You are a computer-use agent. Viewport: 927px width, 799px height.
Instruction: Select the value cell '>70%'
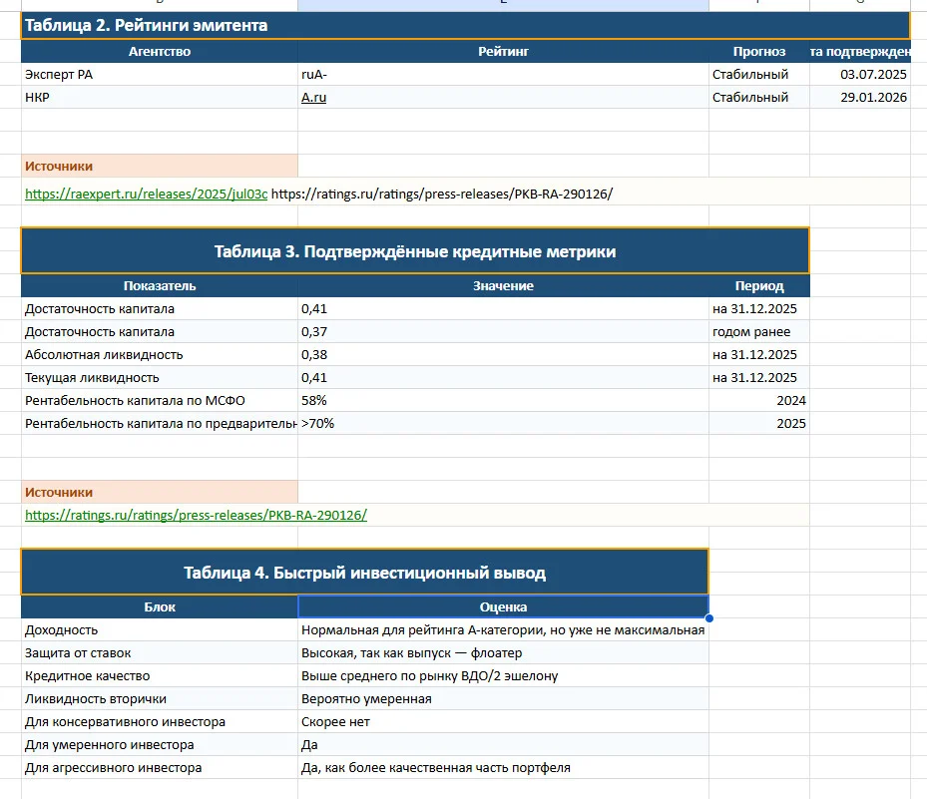coord(503,424)
